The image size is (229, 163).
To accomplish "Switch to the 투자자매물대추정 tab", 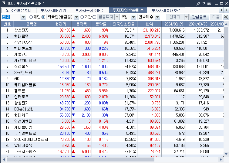I will tap(166, 10).
